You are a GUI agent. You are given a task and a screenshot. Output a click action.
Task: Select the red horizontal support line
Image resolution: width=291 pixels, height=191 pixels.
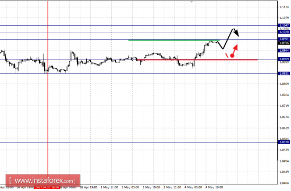tap(197, 60)
